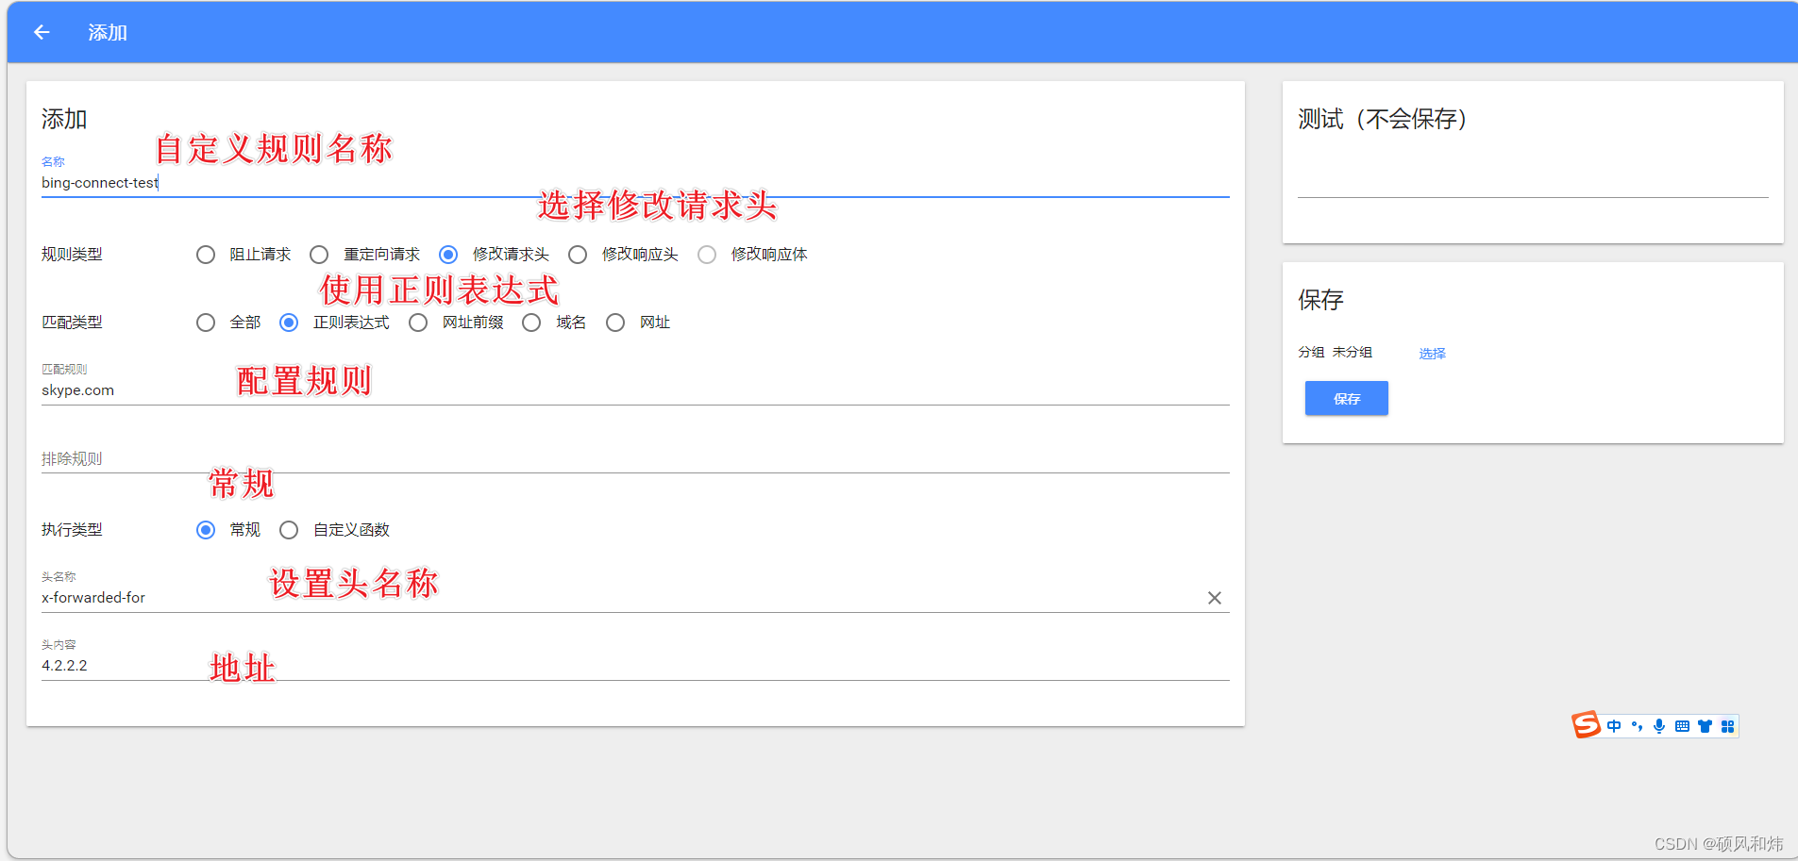Click the 添加 title in header bar
This screenshot has width=1798, height=861.
[x=108, y=33]
